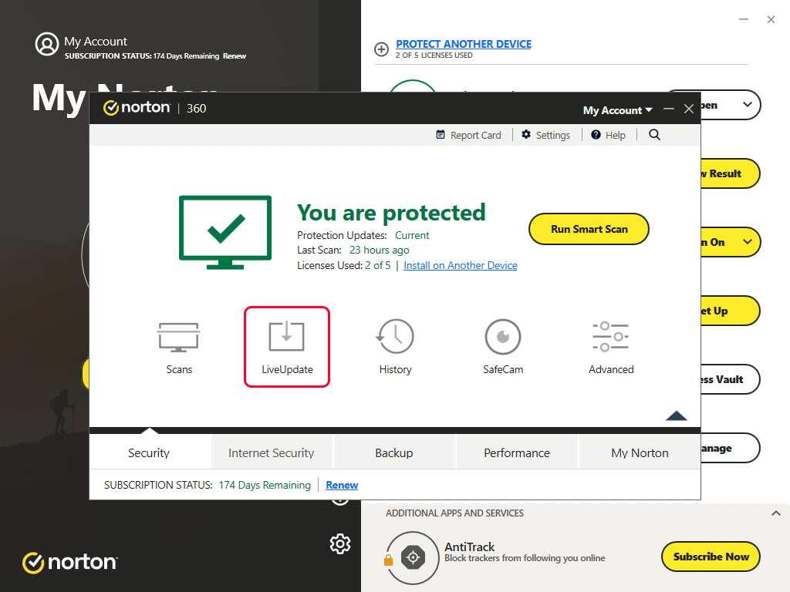Click the Install on Another Device link
Screen dimensions: 790x592
click(x=461, y=265)
